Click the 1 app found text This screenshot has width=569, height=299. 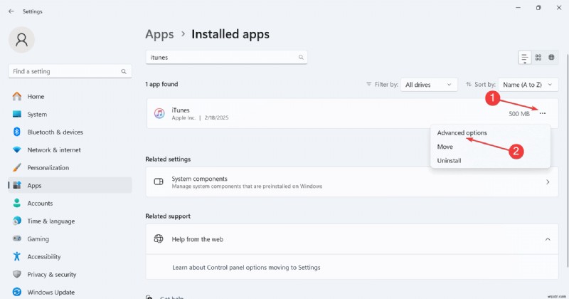[x=161, y=84]
